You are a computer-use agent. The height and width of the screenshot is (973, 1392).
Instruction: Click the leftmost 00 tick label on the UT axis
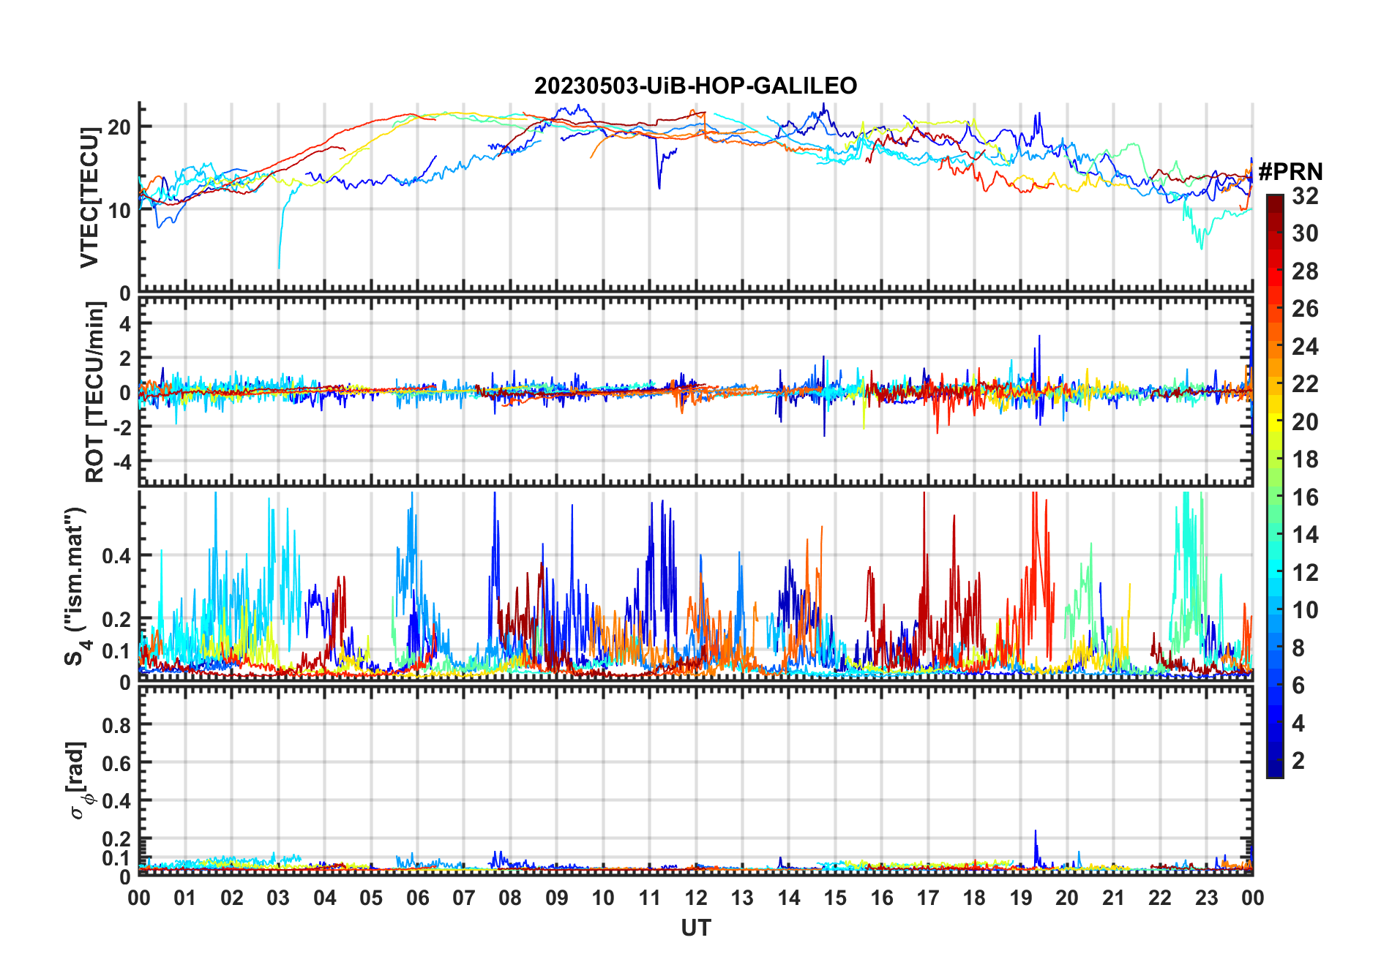[139, 898]
